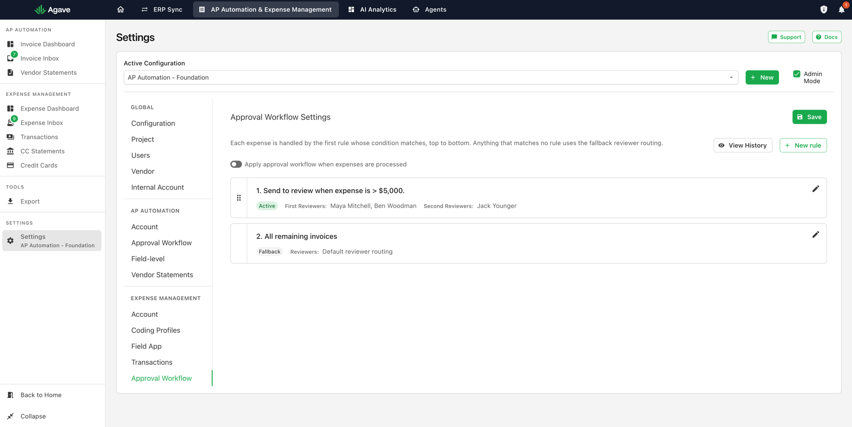
Task: Open Field App settings
Action: pos(146,346)
